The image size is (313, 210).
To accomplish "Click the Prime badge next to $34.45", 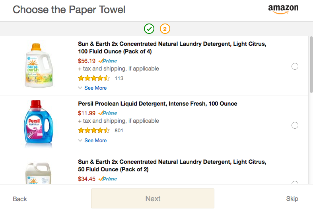I will pos(108,179).
